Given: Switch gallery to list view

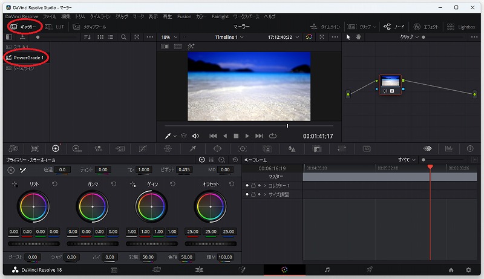Looking at the screenshot, I should click(111, 37).
